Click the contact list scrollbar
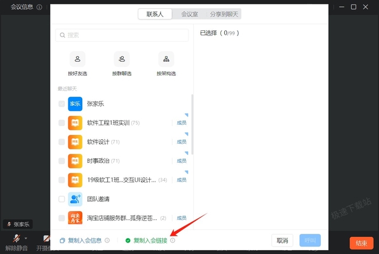Screen dimensions: 379x254 193,124
